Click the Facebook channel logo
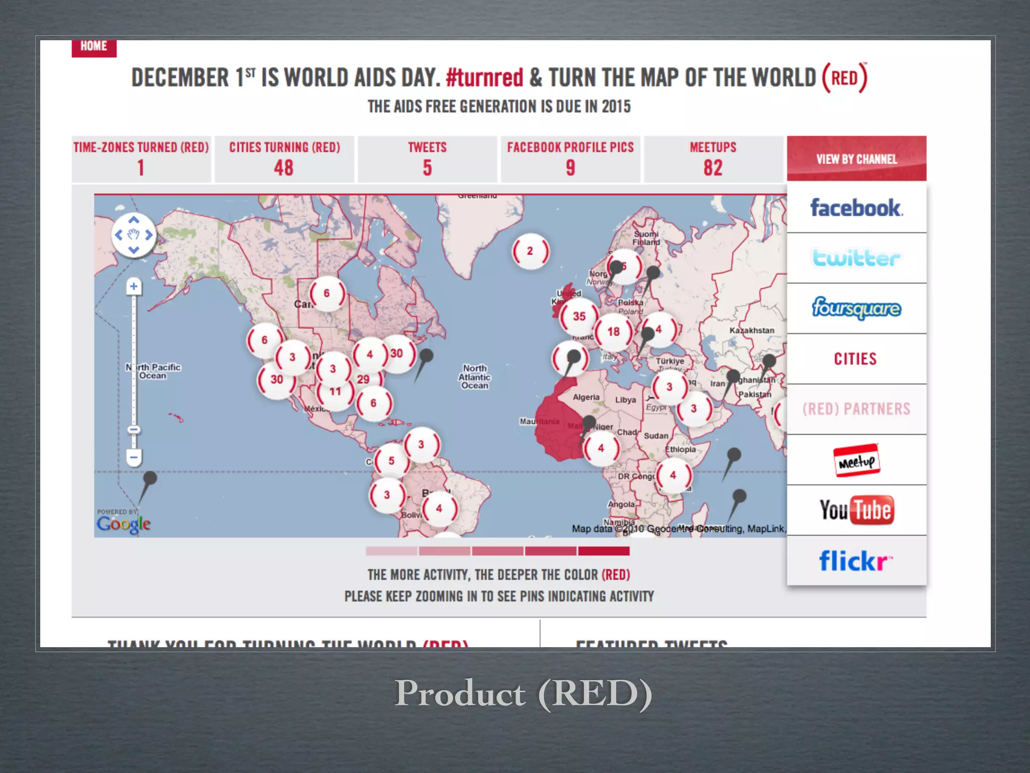 click(x=856, y=208)
